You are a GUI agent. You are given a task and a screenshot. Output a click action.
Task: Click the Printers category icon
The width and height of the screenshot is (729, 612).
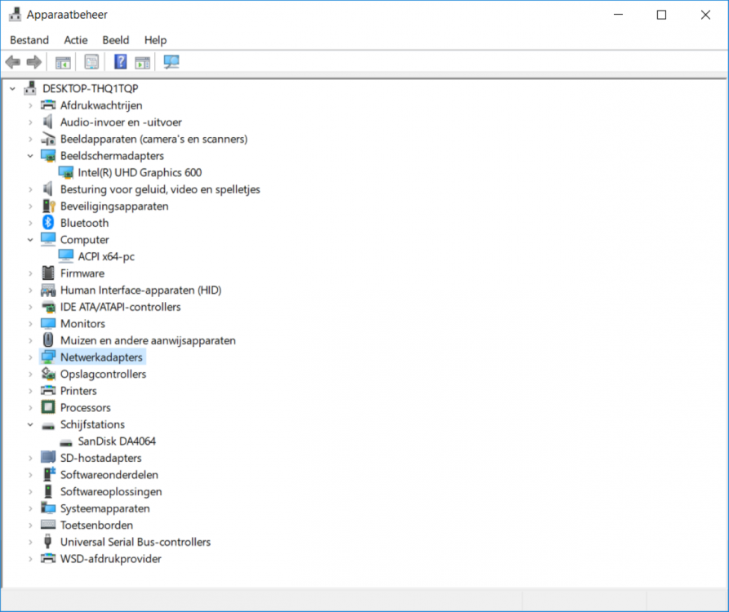pos(48,391)
